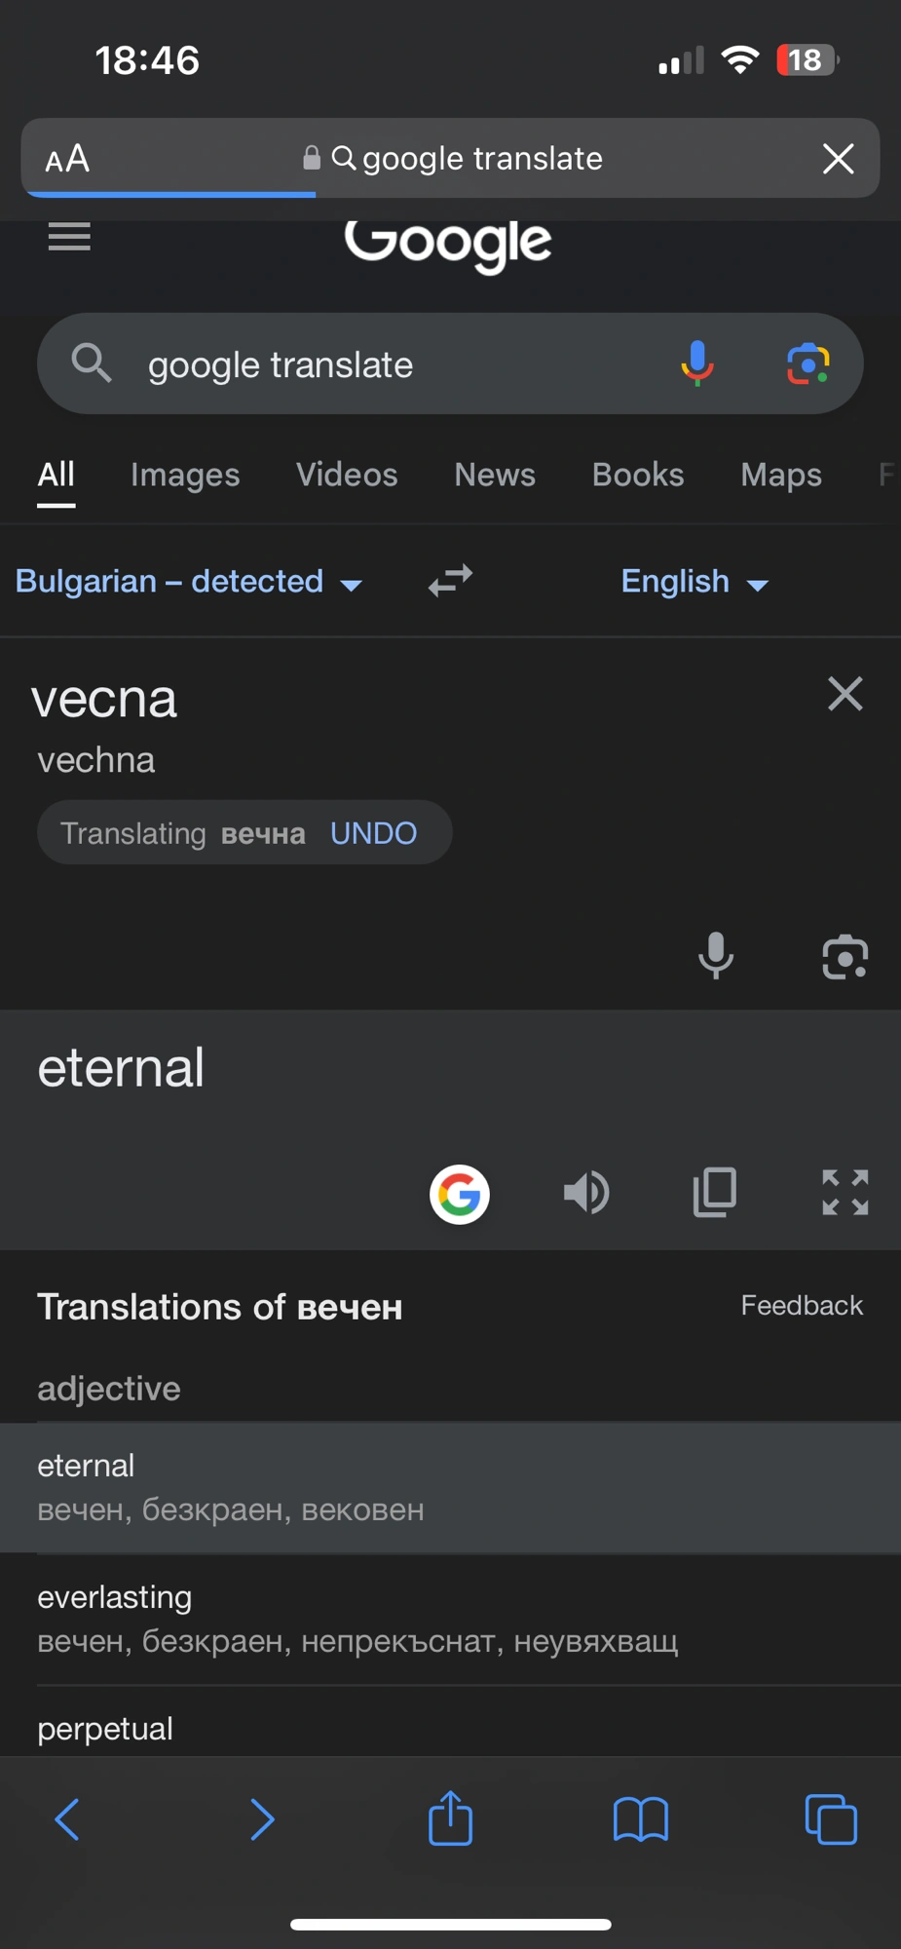The width and height of the screenshot is (901, 1949).
Task: Tap the AA reader options button
Action: click(67, 159)
